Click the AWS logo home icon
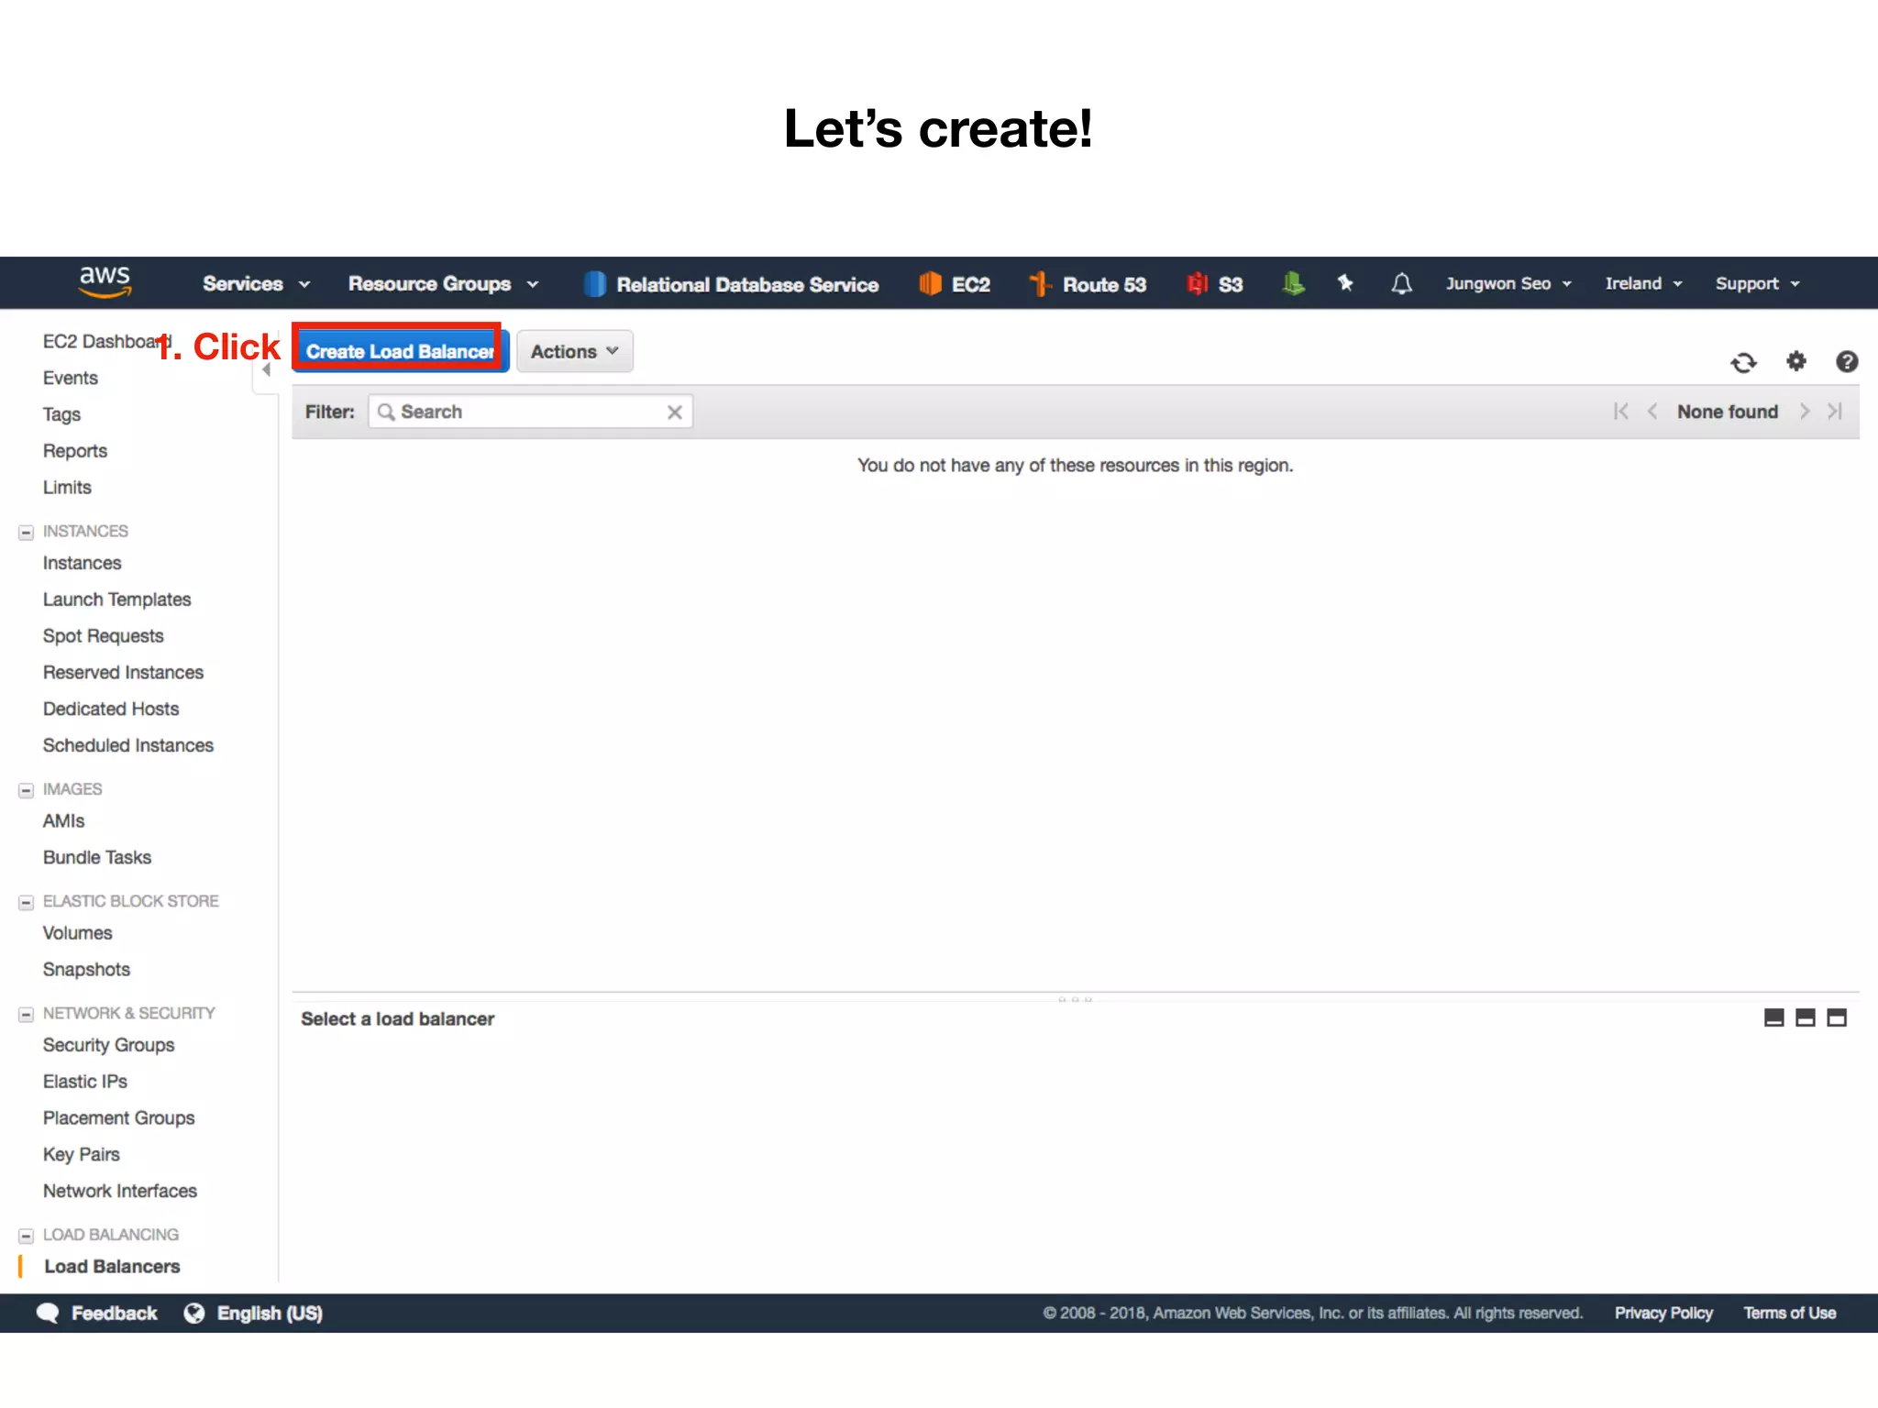 click(x=105, y=282)
